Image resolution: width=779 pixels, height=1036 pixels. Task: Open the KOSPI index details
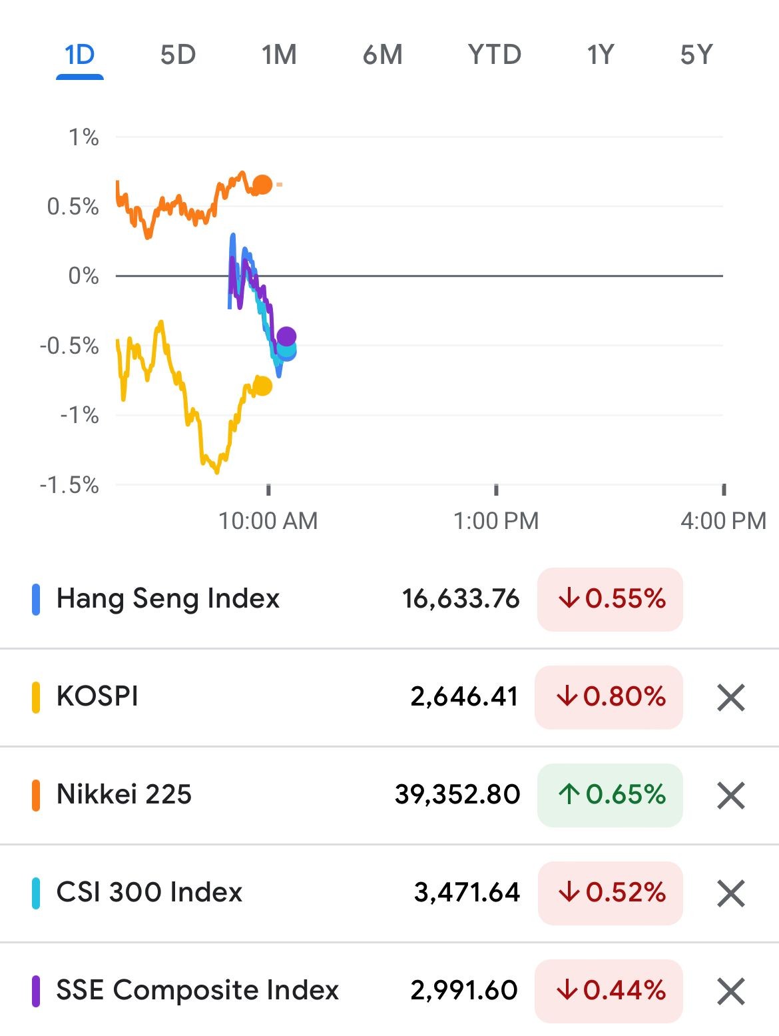point(389,698)
